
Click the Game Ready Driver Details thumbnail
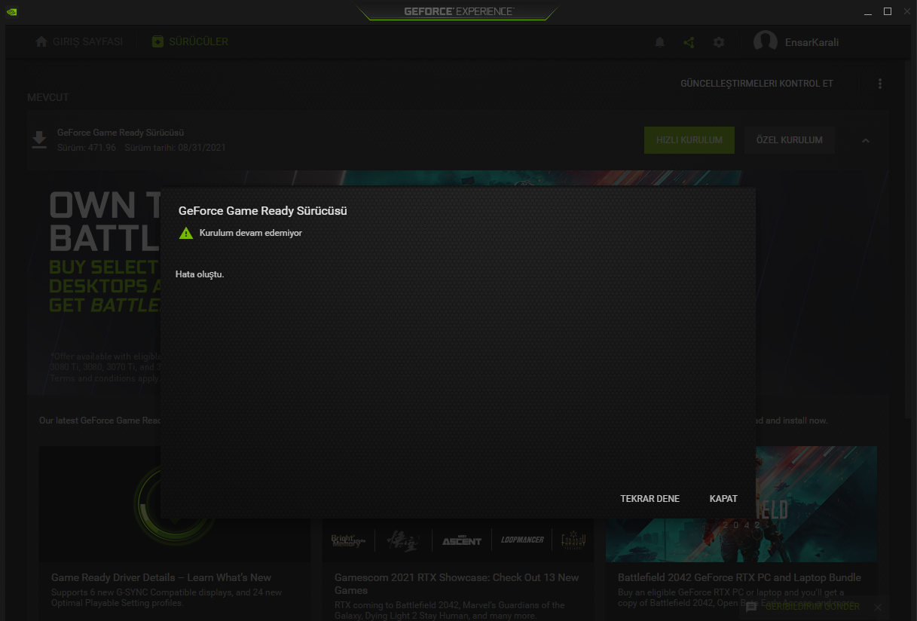(175, 504)
